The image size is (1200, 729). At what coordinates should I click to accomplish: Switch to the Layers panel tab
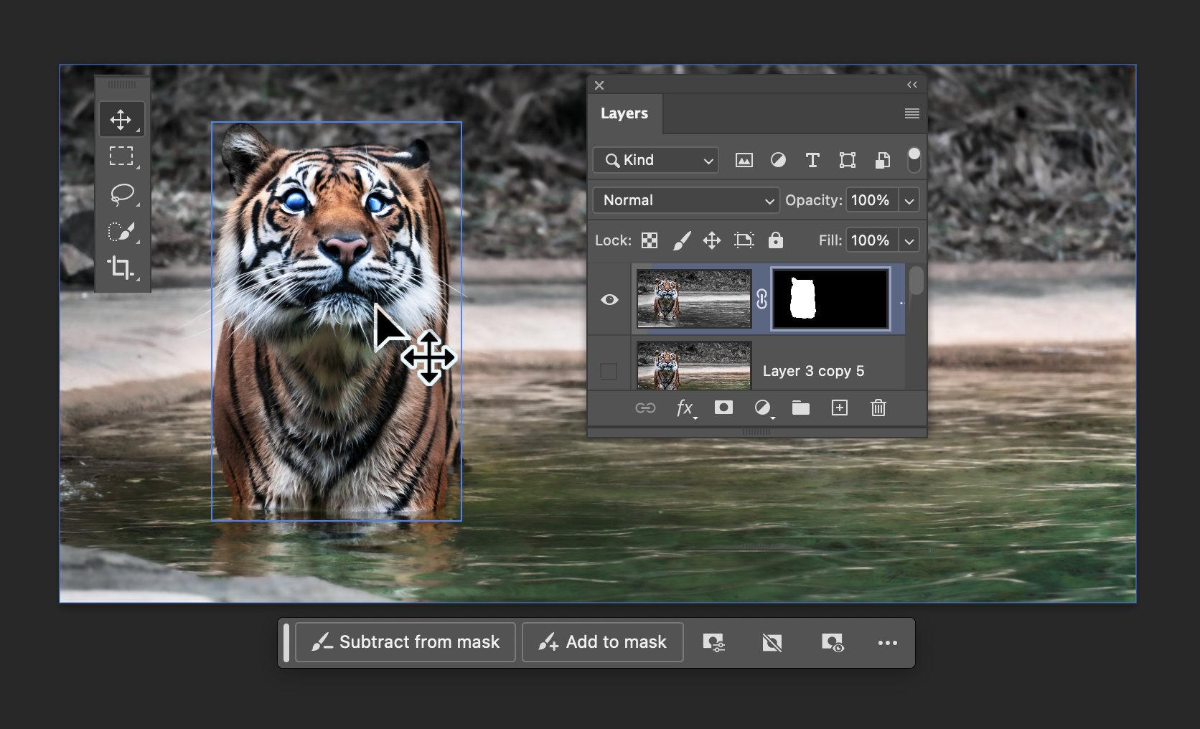[624, 113]
